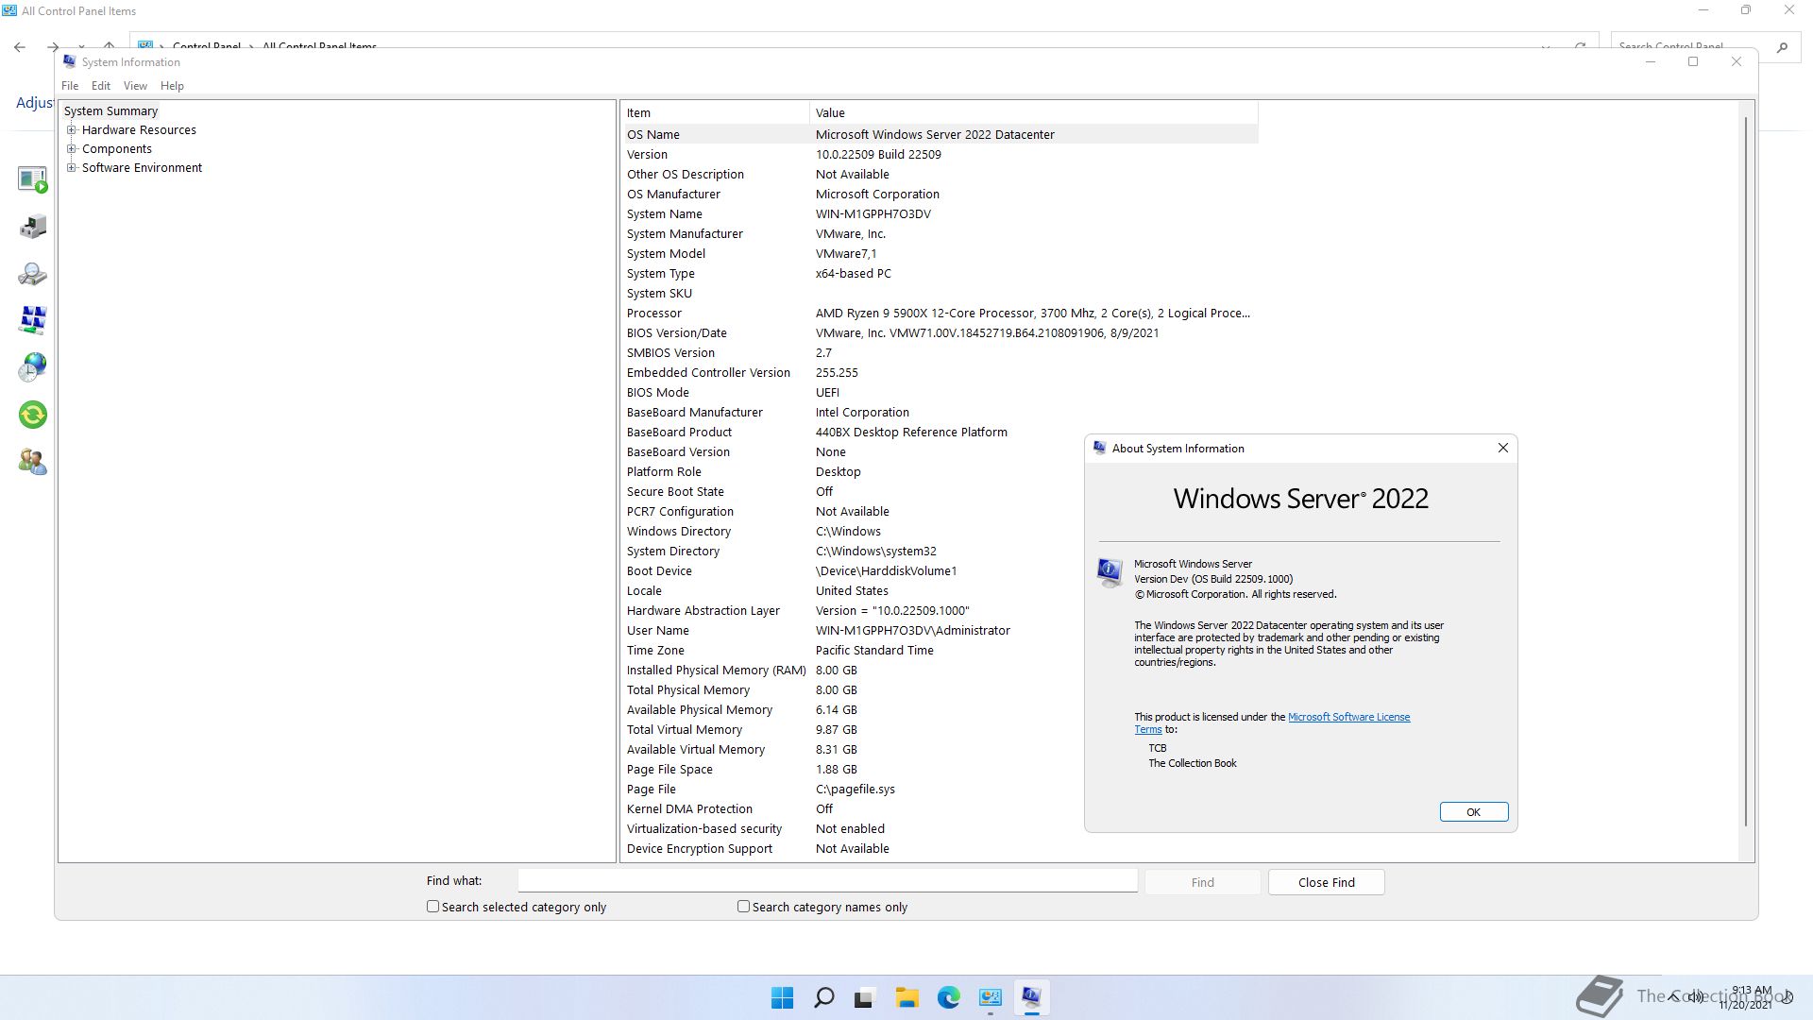
Task: Select the System Manufacturer row
Action: [x=940, y=233]
